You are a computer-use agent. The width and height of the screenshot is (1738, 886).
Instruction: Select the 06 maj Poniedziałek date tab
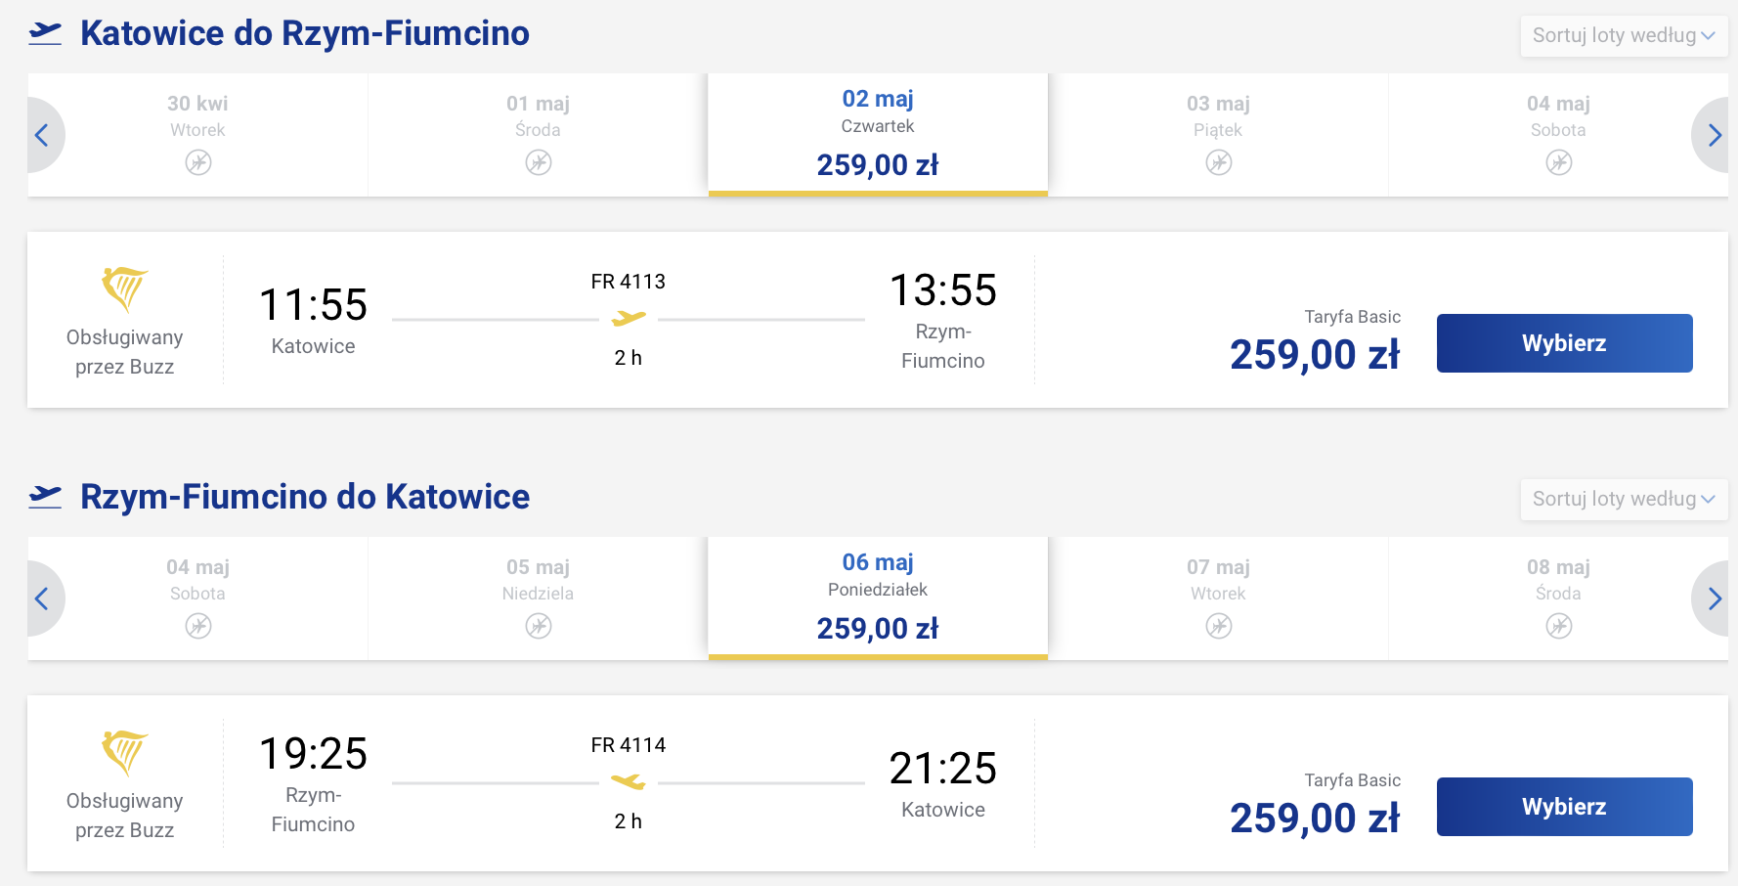coord(878,598)
